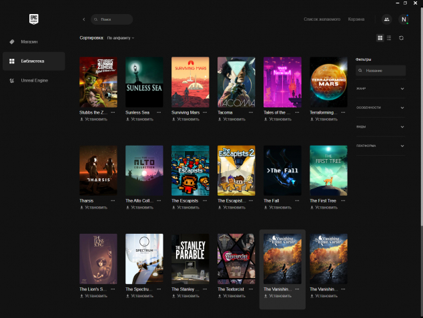This screenshot has width=423, height=318.
Task: Open more options for Terraforming Mars
Action: click(343, 112)
